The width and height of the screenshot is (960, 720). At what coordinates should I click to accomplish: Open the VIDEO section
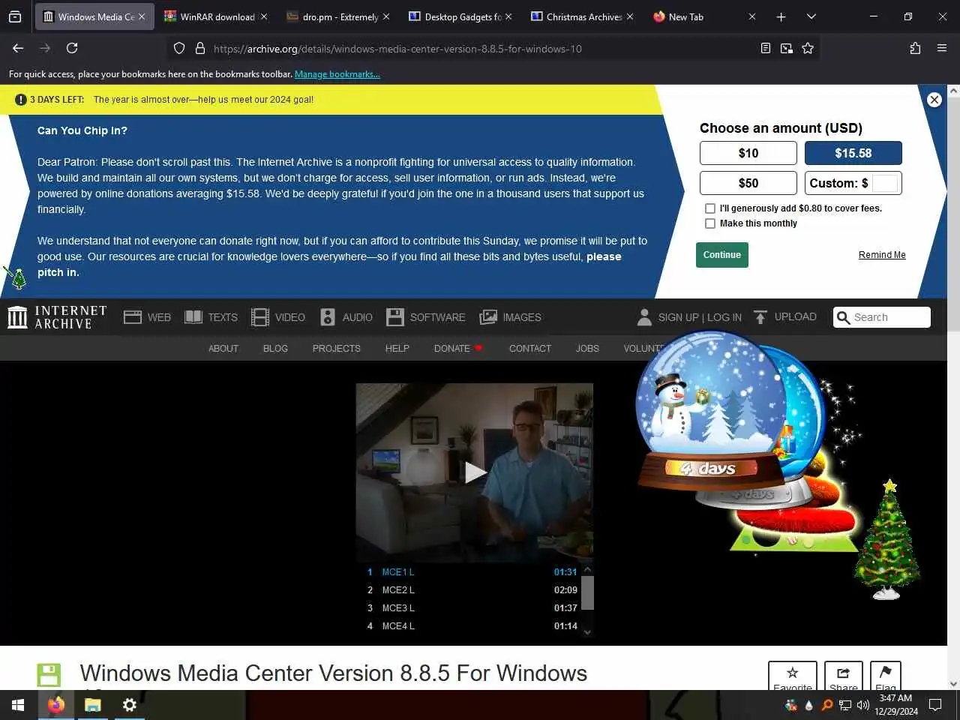click(x=278, y=317)
